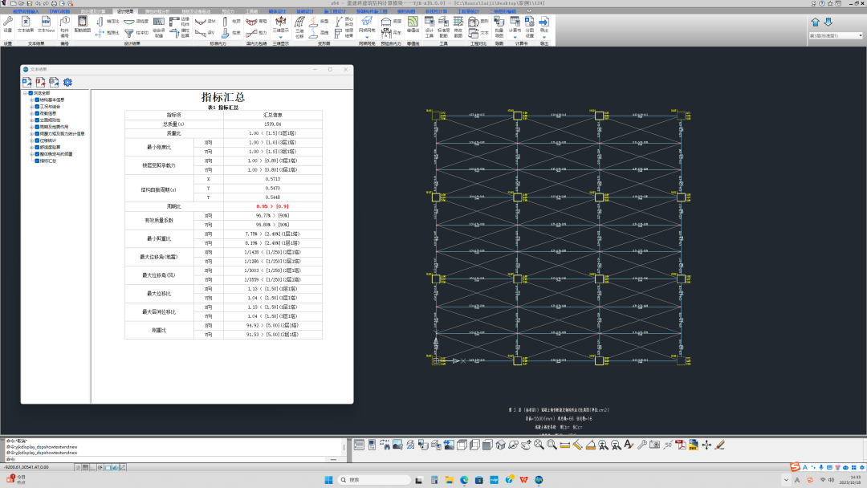Open Microsoft Edge from the taskbar
The height and width of the screenshot is (488, 867).
[x=464, y=480]
